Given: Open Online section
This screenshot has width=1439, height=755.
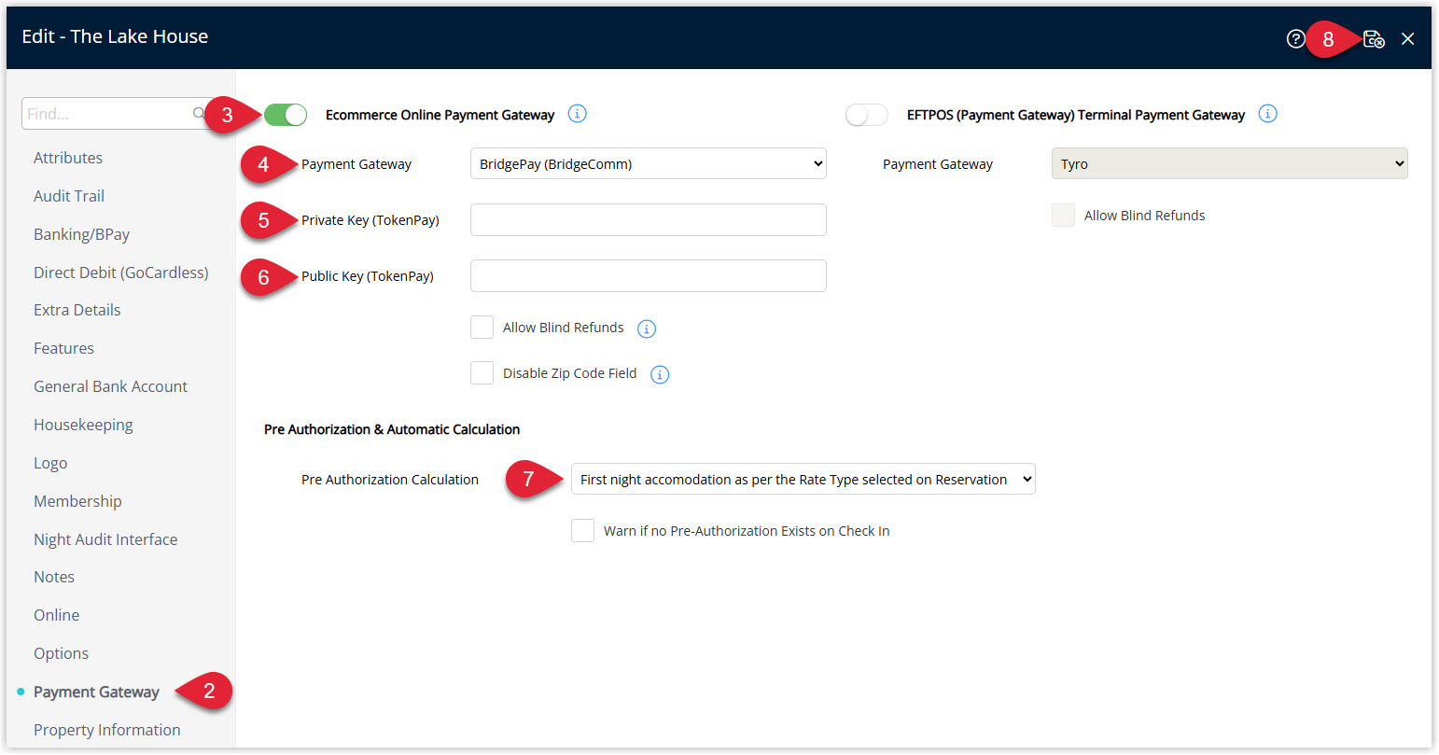Looking at the screenshot, I should pyautogui.click(x=57, y=615).
